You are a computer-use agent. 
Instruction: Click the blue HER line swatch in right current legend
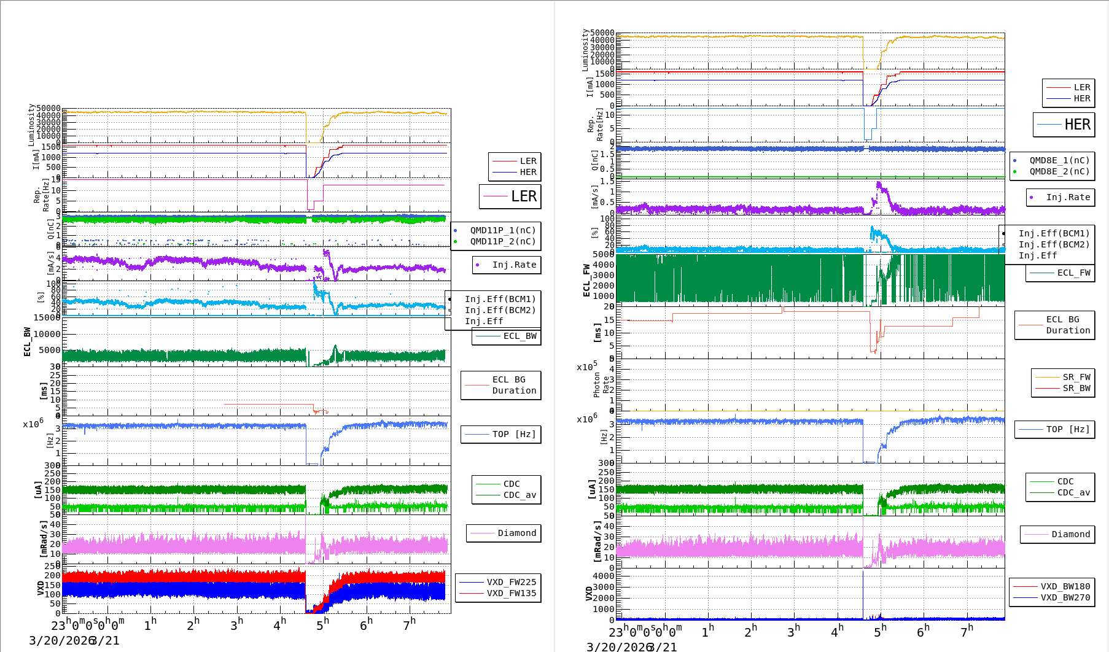tap(1058, 99)
